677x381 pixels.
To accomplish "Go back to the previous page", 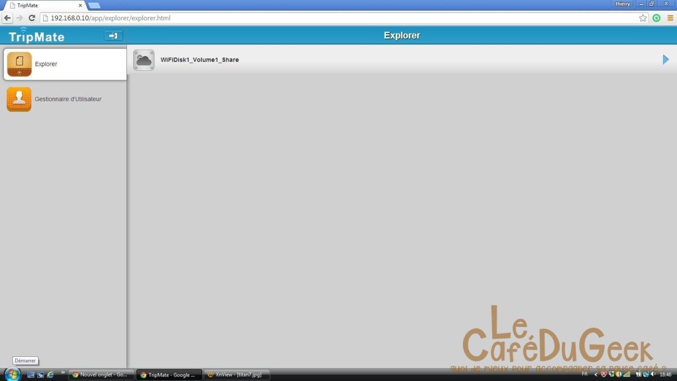I will (7, 18).
